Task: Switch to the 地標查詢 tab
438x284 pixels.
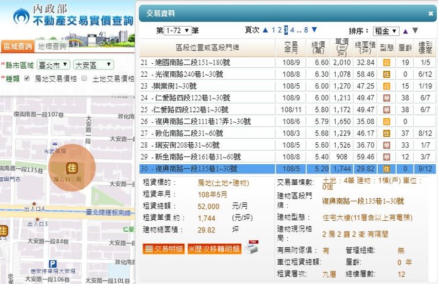Action: [52, 46]
